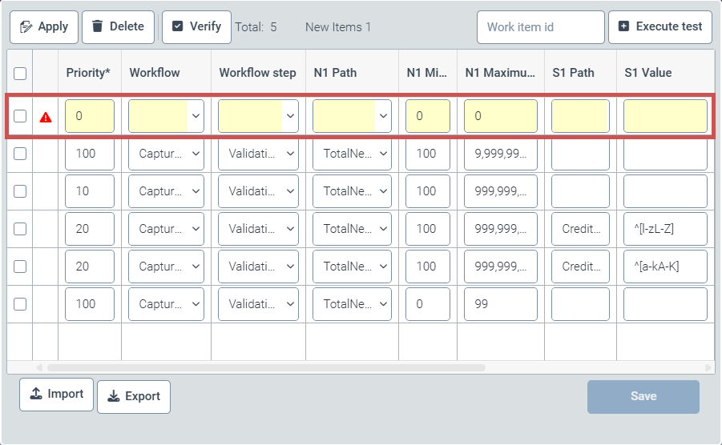This screenshot has width=722, height=445.
Task: Click the horizontal scrollbar under the table
Action: pos(266,367)
